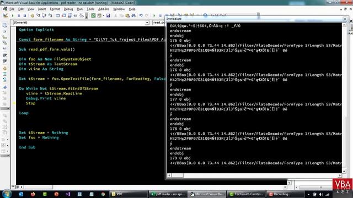Open Visual Studio taskbar icon
Viewport: 353px width, 198px height.
coord(68,194)
